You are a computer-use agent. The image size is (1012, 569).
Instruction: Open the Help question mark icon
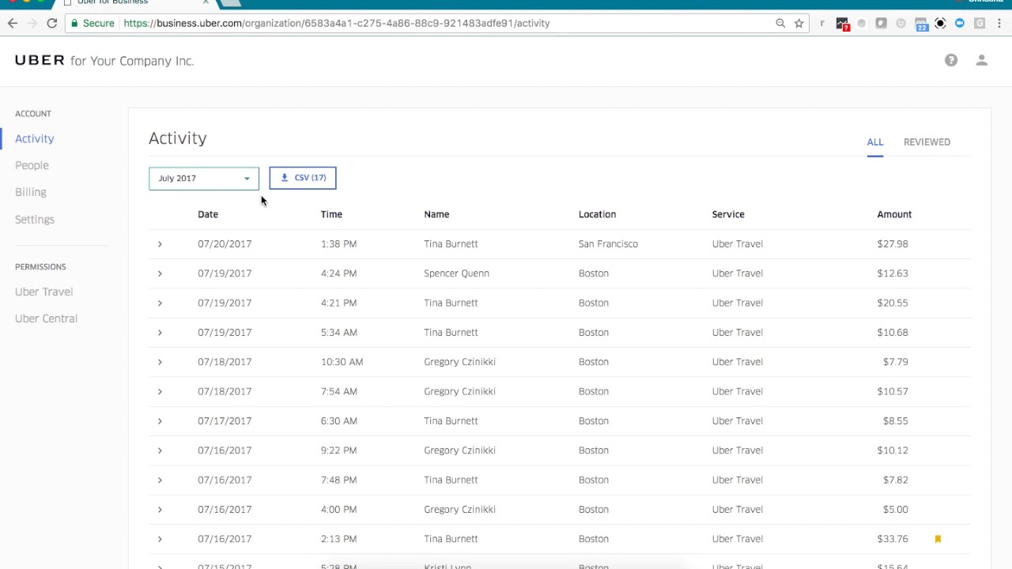click(x=951, y=61)
